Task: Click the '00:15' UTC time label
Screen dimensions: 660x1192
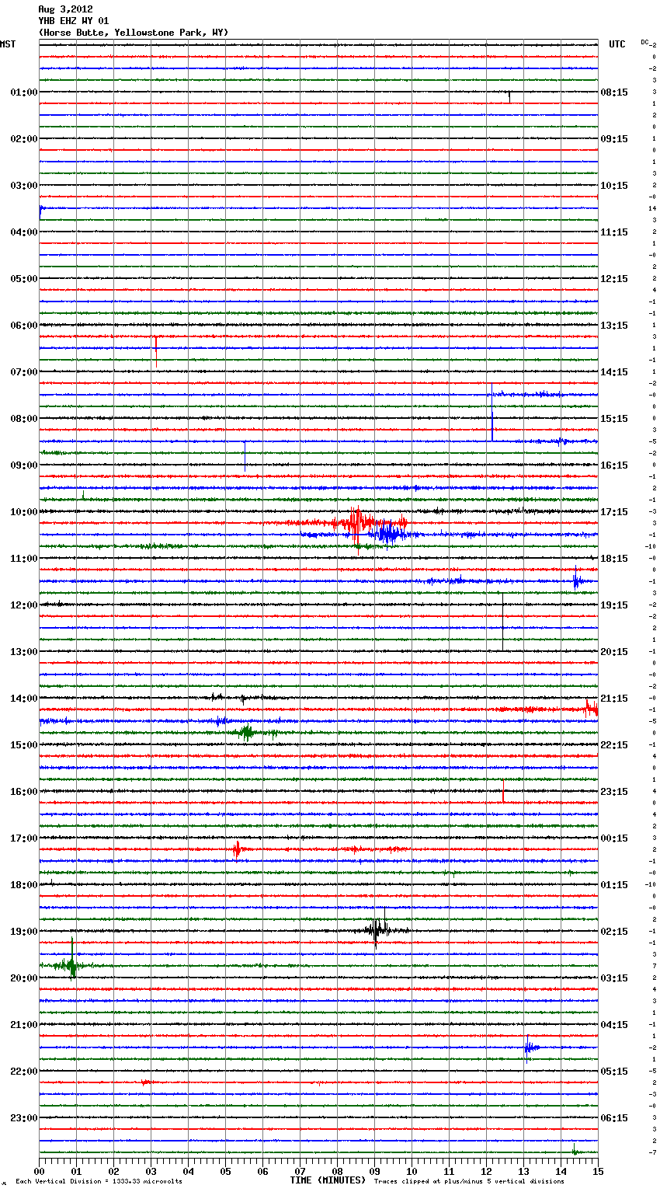Action: click(x=614, y=838)
